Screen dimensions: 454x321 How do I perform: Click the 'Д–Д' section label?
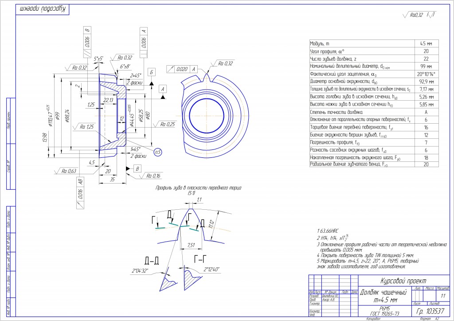[152, 261]
